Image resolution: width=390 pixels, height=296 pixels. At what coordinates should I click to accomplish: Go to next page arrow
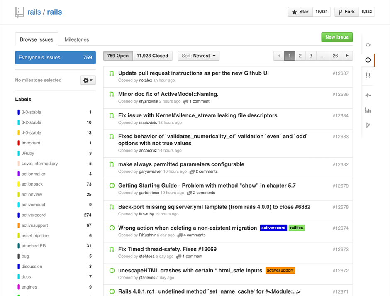tap(347, 56)
